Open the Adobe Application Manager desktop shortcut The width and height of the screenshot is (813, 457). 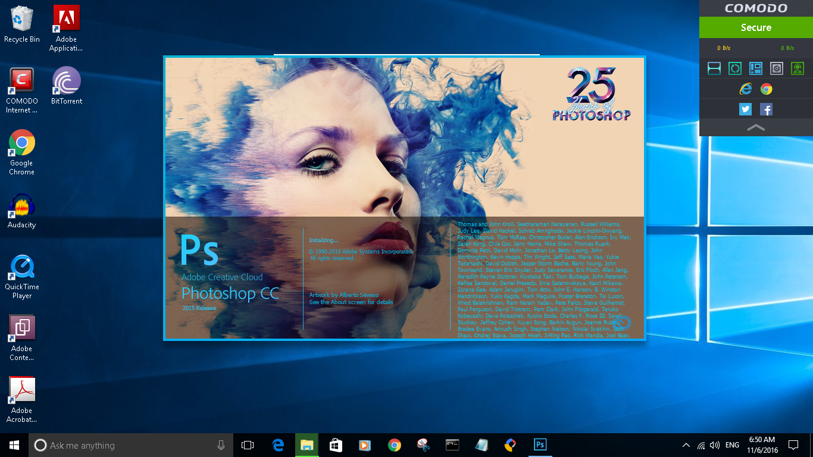66,28
